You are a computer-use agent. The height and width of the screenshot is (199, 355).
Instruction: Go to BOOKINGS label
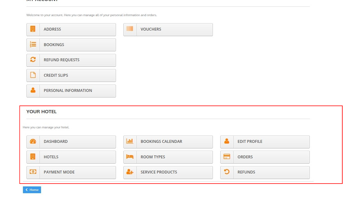[x=54, y=45]
